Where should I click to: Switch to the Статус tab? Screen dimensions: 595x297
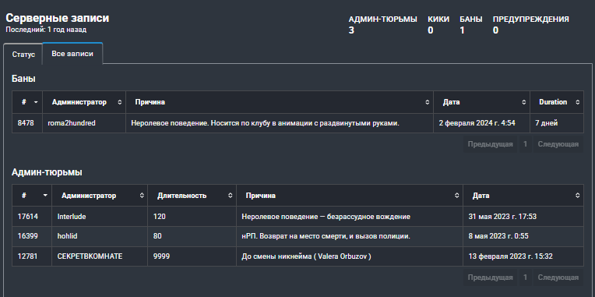pos(23,55)
